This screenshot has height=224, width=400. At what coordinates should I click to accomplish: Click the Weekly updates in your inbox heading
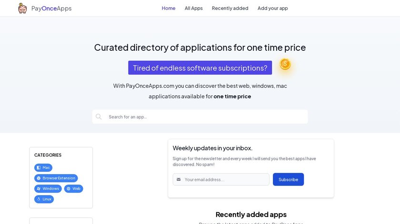(x=212, y=148)
